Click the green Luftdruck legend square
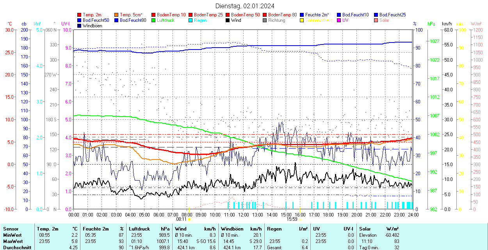 [x=154, y=20]
